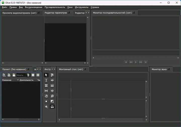Select the Pointer arrow tool
Image resolution: width=181 pixels, height=127 pixels.
click(46, 75)
